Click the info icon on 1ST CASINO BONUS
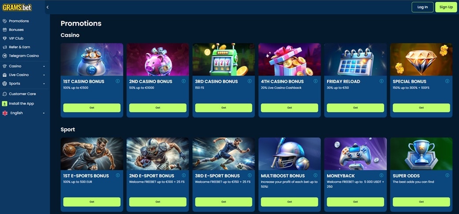The height and width of the screenshot is (214, 459). (118, 81)
